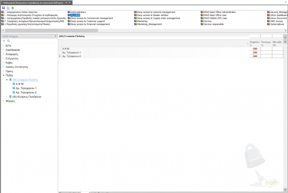
Task: Select Α.Φ.Μ in the fields tree
Action: pyautogui.click(x=19, y=84)
